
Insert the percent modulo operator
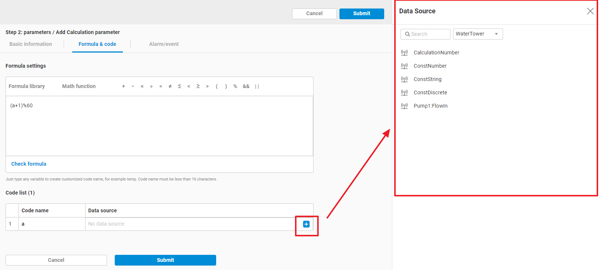pyautogui.click(x=235, y=87)
